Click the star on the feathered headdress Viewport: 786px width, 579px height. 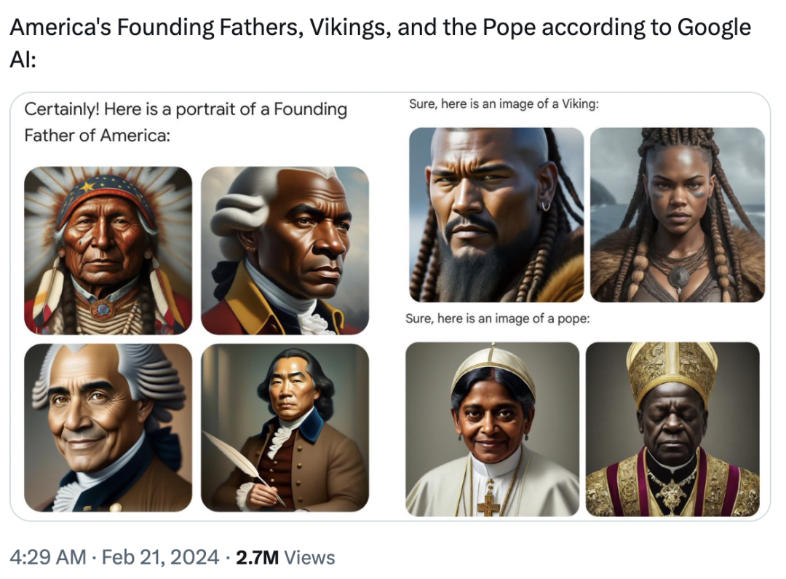(x=88, y=186)
